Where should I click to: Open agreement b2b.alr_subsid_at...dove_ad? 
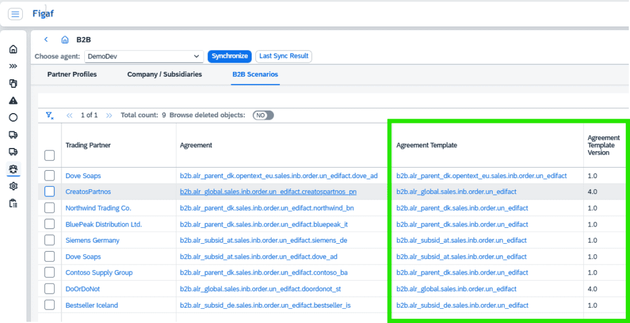(x=258, y=257)
